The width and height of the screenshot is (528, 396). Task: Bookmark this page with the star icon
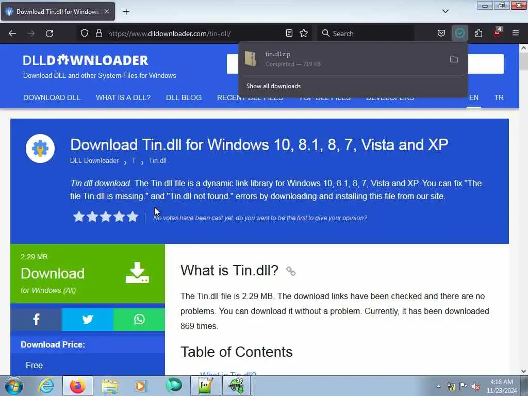point(304,34)
